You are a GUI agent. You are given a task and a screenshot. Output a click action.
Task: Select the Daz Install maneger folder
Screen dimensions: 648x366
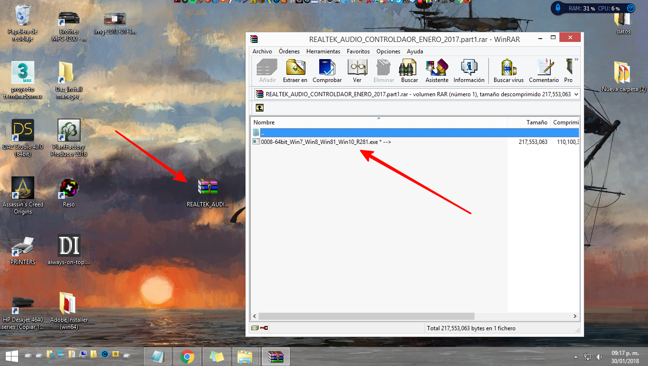pyautogui.click(x=69, y=81)
